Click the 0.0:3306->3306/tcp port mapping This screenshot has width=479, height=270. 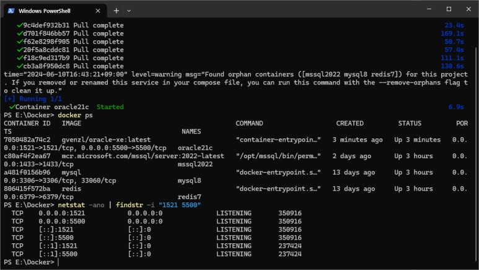[38, 181]
